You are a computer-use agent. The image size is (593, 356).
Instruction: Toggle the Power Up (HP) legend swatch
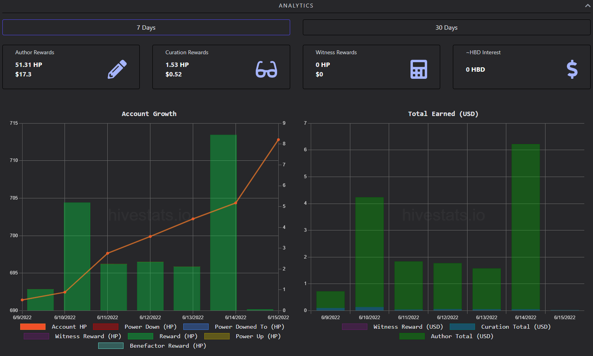tap(217, 336)
